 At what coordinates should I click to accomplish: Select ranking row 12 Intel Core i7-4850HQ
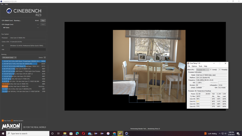[x=23, y=89]
